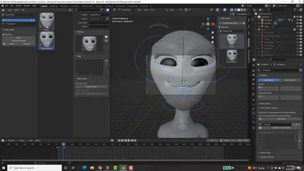
Task: Open File Explorer from the taskbar
Action: point(92,168)
